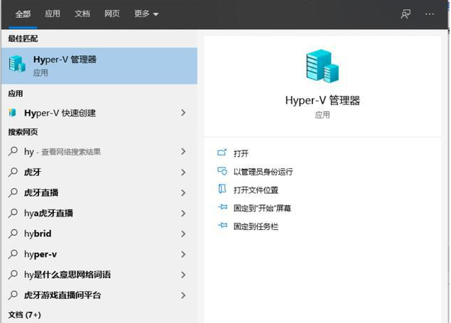This screenshot has width=451, height=323.
Task: Expand chevron for hybrid suggestion
Action: (183, 234)
